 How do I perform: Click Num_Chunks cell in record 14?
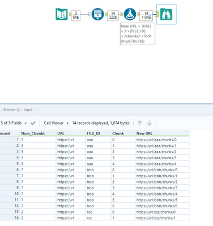pos(38,218)
